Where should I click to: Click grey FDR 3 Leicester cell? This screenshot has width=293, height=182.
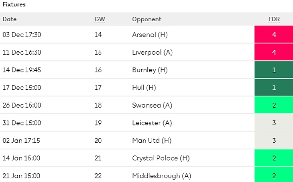tap(274, 123)
